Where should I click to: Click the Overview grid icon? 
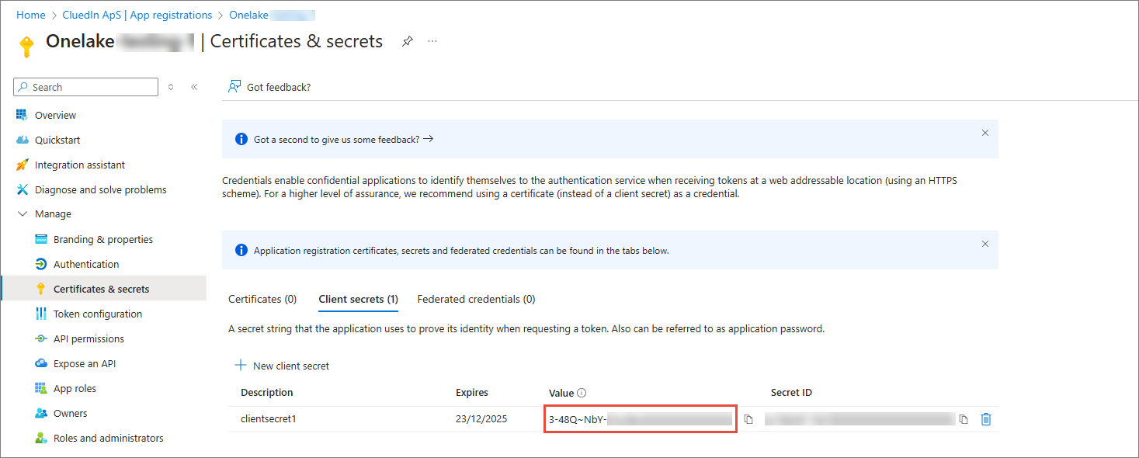(x=22, y=115)
